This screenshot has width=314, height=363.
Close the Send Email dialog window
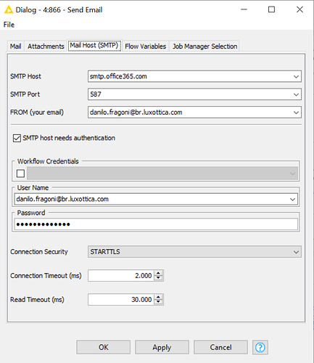click(x=299, y=9)
